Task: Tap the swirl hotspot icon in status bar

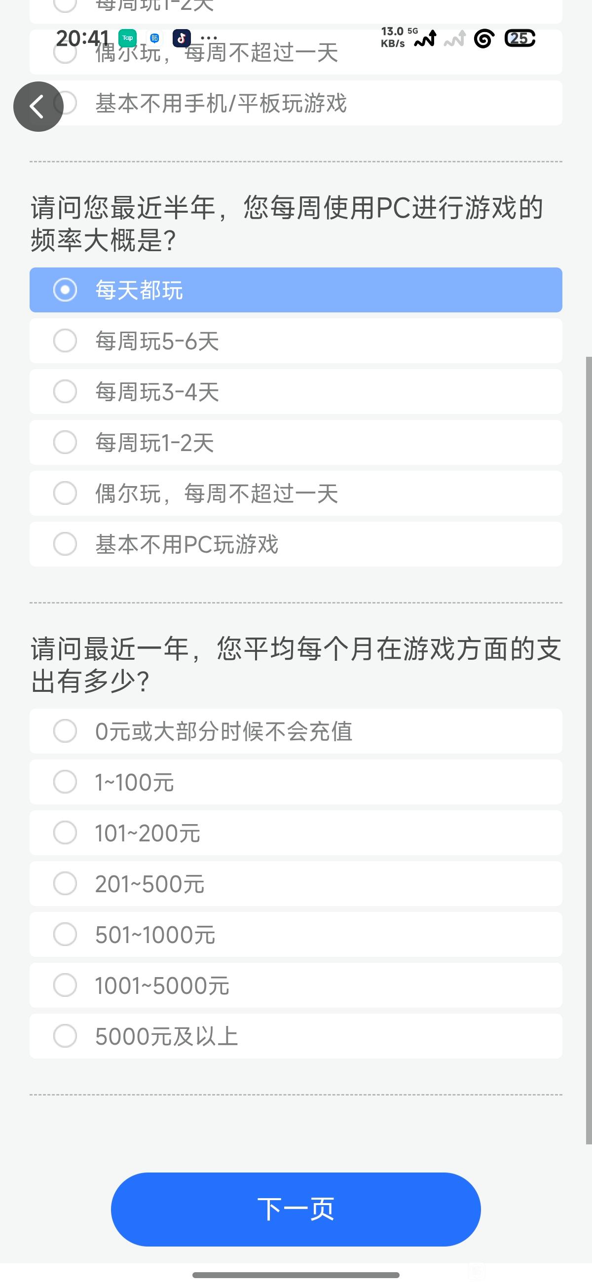Action: [483, 38]
